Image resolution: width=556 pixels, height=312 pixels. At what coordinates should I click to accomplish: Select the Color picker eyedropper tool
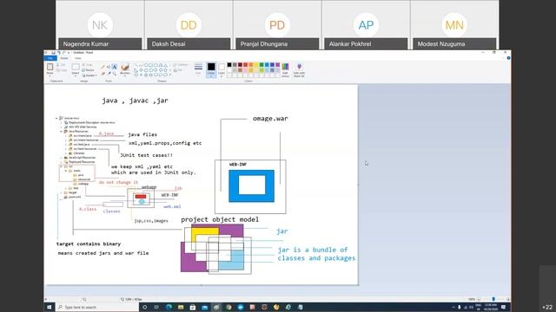(x=109, y=73)
